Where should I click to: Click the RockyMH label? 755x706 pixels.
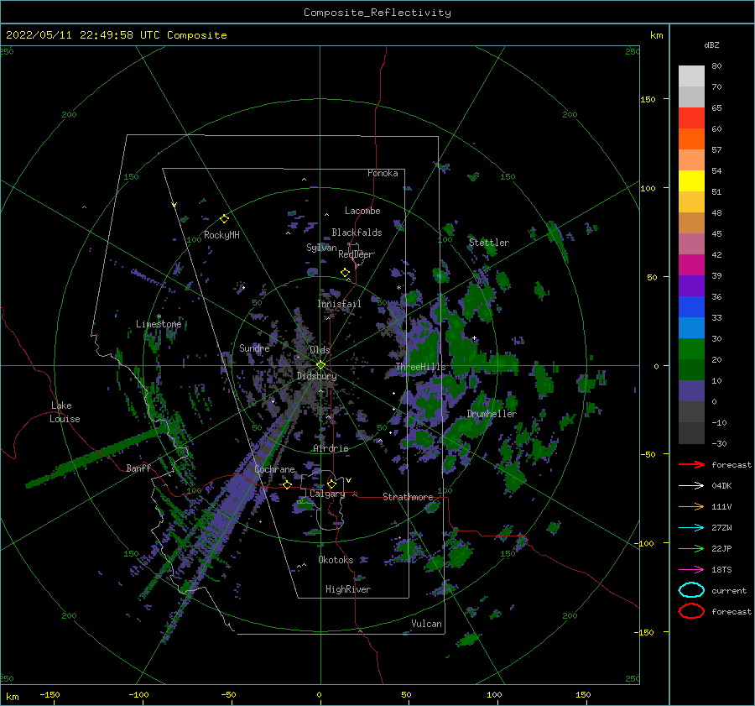221,235
